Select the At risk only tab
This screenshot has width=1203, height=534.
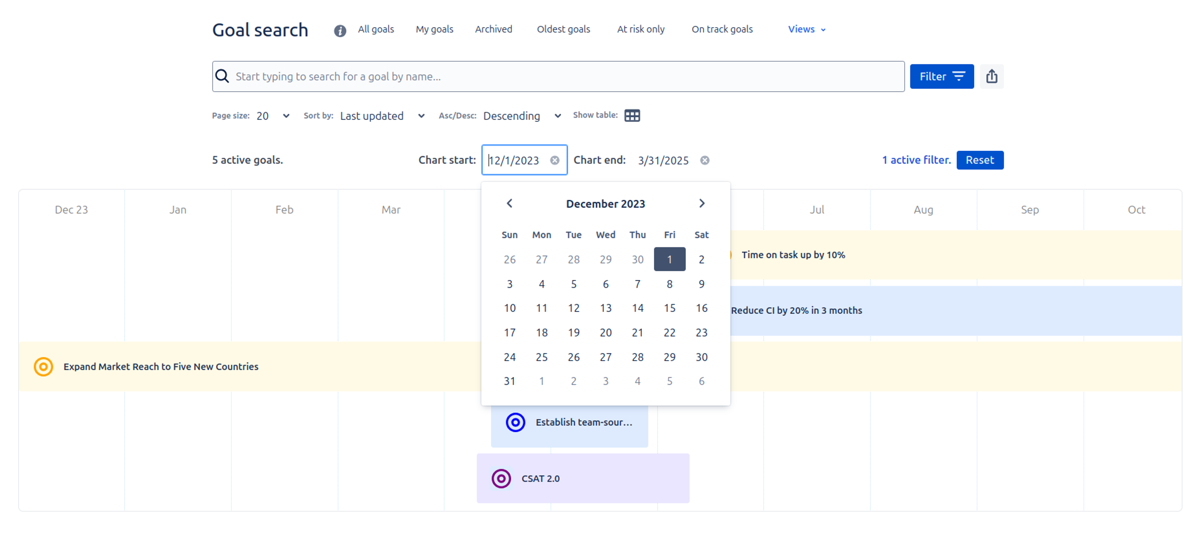pos(640,29)
